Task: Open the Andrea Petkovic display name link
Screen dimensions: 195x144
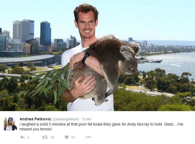Action: 35,119
